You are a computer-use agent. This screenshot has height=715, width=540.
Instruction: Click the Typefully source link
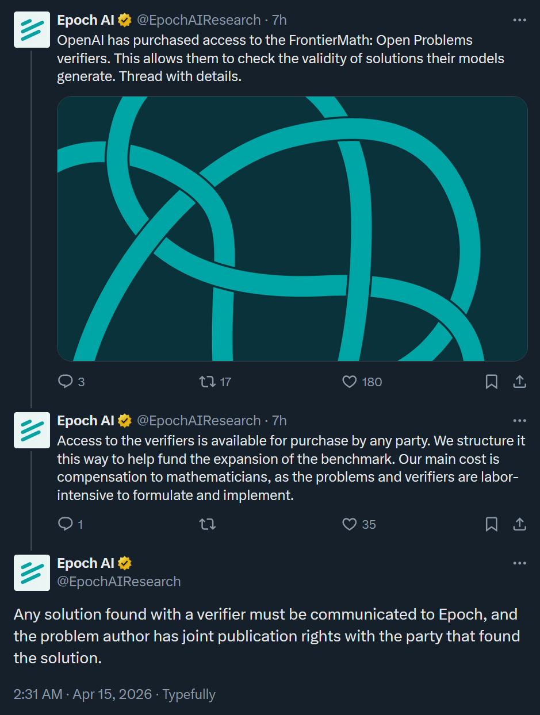click(189, 694)
